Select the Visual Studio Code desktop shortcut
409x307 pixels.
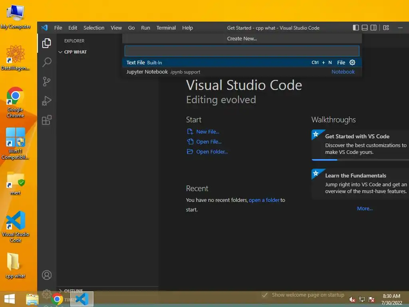[16, 227]
